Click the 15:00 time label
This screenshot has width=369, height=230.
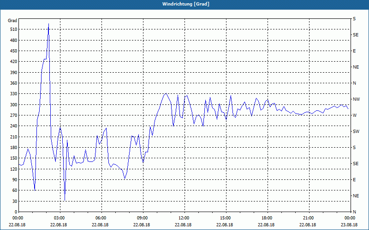[x=226, y=218]
